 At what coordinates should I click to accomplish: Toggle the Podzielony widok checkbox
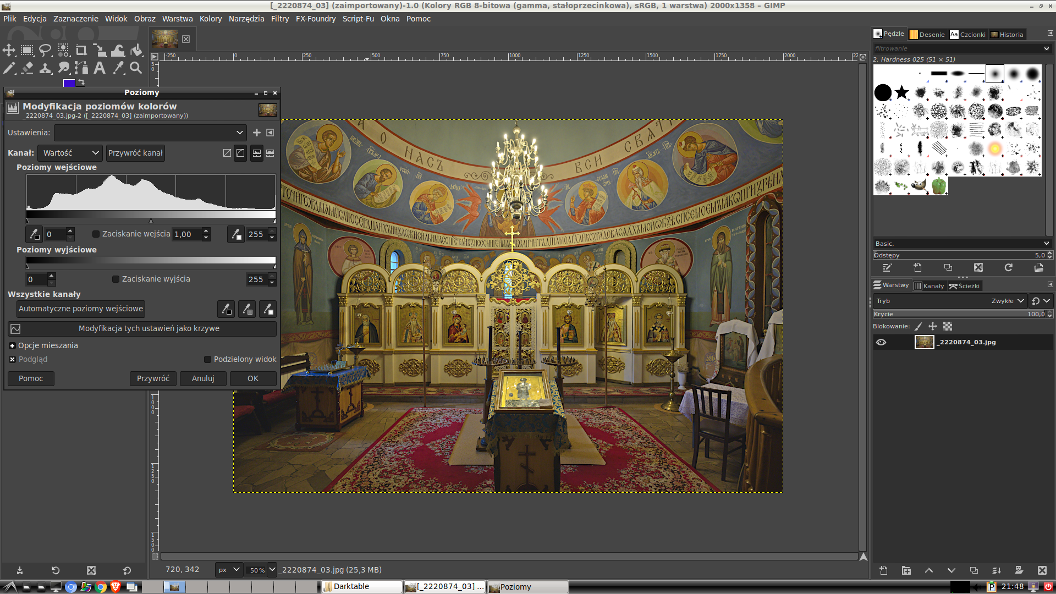pos(208,359)
